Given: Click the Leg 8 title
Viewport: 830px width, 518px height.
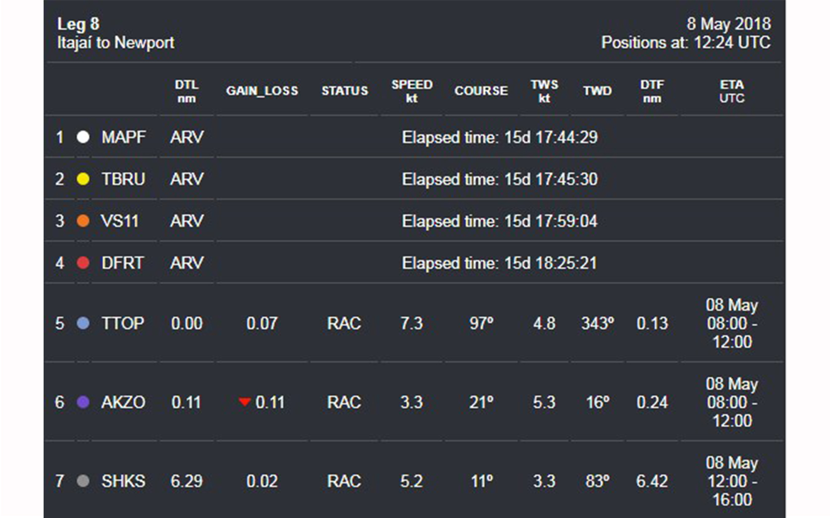Looking at the screenshot, I should coord(78,24).
